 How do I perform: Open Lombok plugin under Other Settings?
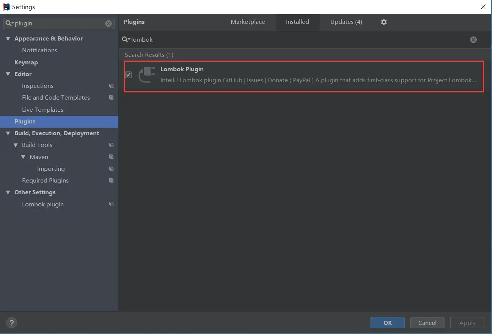click(x=43, y=204)
